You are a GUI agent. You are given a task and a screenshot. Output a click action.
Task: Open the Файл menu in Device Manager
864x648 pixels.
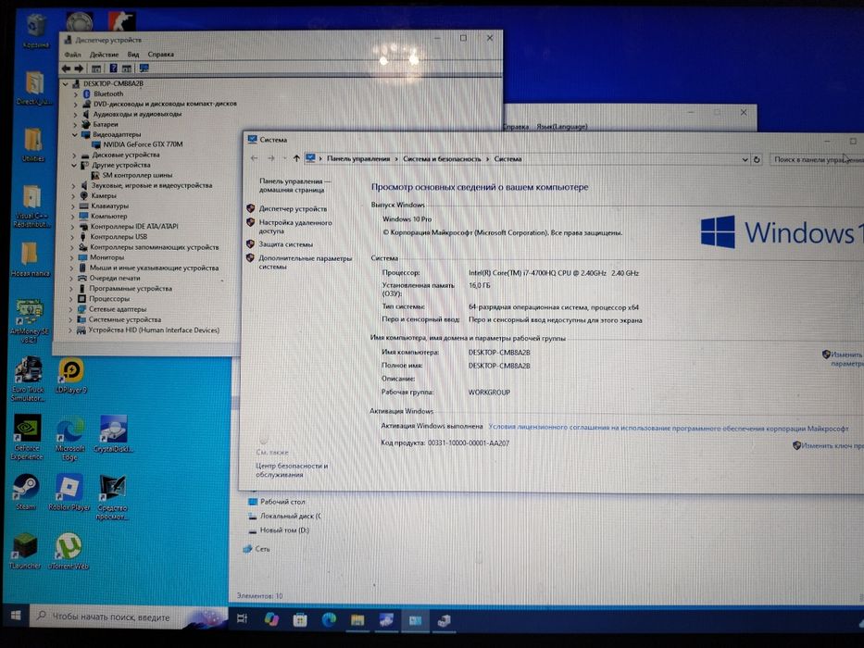point(72,55)
